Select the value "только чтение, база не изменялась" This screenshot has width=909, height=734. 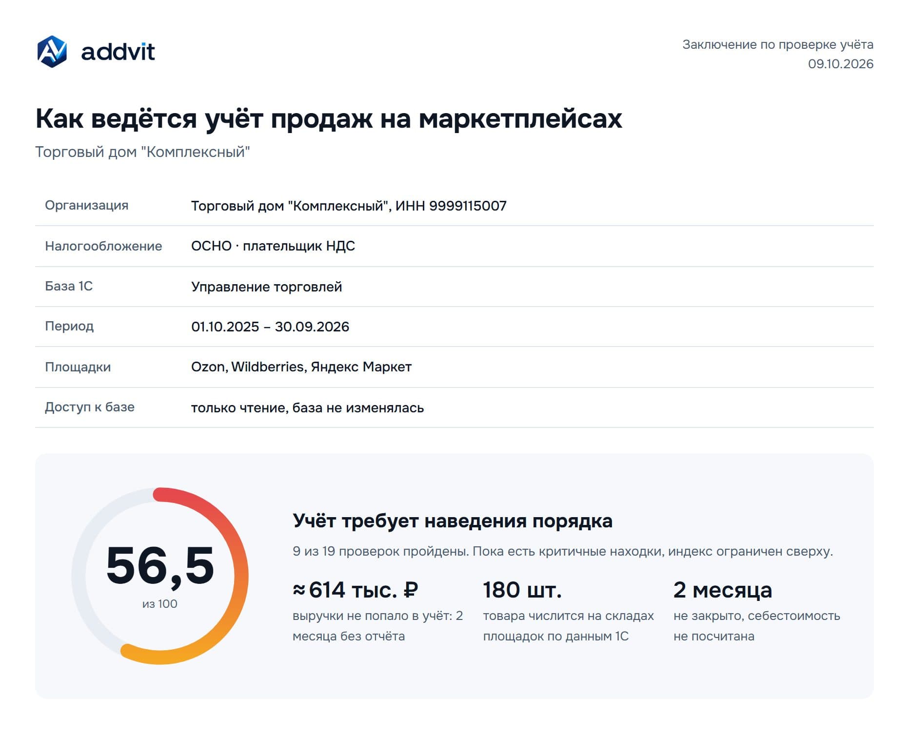pos(308,407)
